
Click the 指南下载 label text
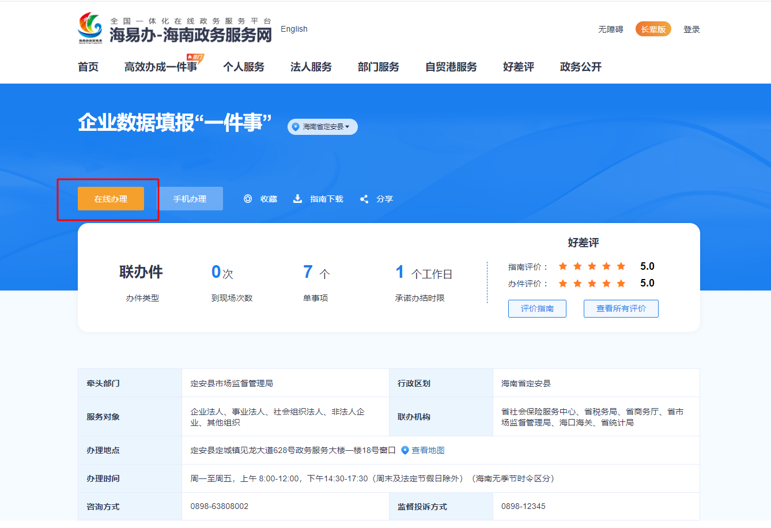pos(327,199)
